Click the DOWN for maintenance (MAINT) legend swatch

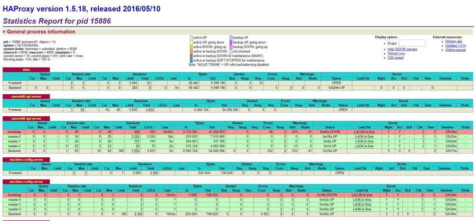point(191,56)
